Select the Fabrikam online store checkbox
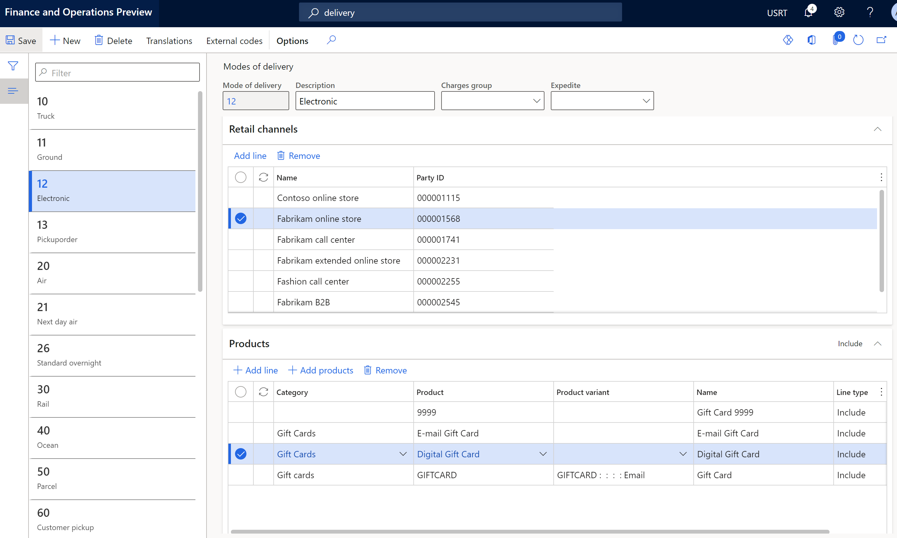This screenshot has width=897, height=538. point(242,218)
